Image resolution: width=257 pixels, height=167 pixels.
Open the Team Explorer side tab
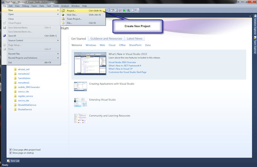click(255, 45)
